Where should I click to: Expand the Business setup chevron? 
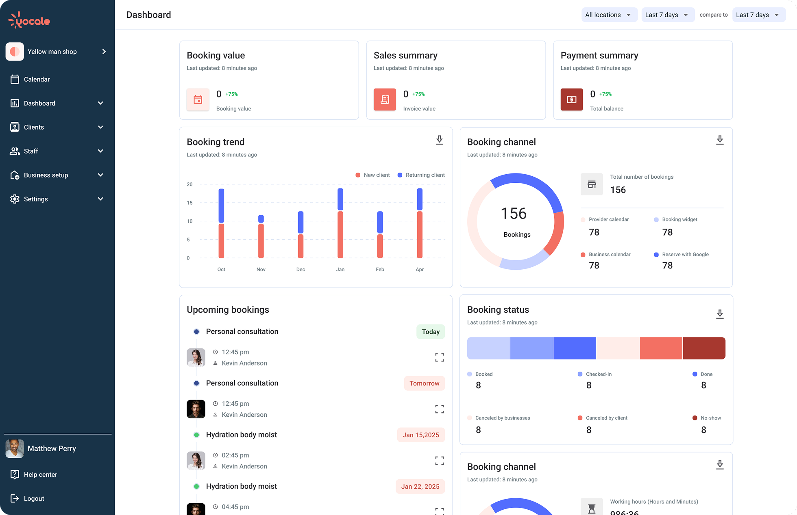tap(100, 175)
